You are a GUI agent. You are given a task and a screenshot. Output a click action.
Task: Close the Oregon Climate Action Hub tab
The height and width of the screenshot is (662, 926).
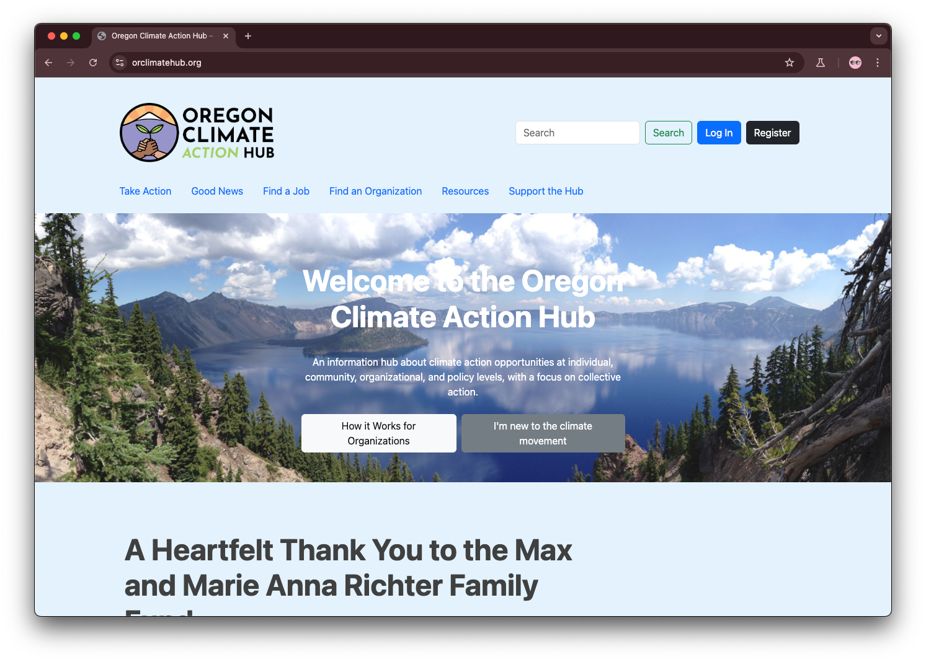(x=226, y=36)
